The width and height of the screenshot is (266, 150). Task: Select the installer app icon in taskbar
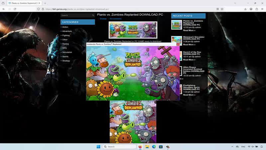click(168, 147)
